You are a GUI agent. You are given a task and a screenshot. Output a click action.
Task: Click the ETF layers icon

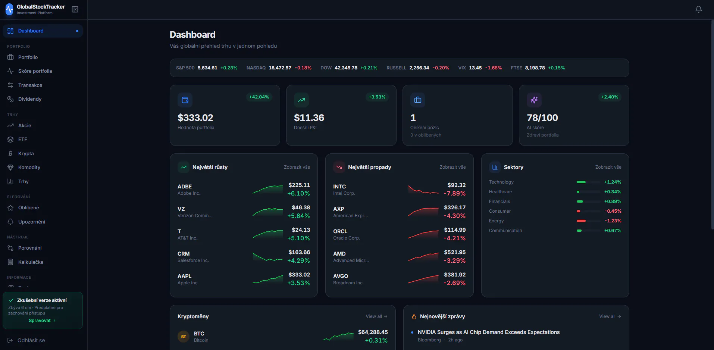[10, 139]
